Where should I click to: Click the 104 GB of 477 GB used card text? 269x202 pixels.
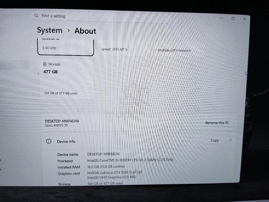coord(60,93)
